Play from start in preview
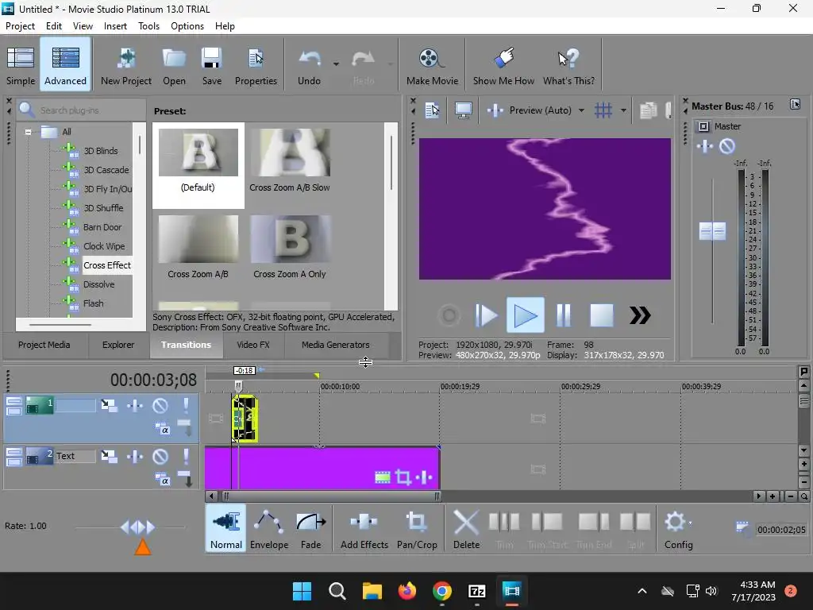The height and width of the screenshot is (610, 813). [485, 315]
